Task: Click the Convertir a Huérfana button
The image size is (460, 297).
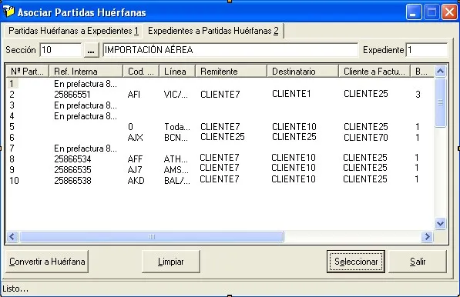Action: (x=47, y=262)
